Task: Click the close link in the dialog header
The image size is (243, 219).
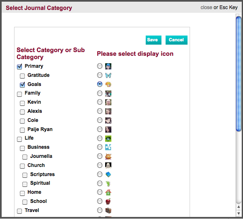Action: (206, 7)
